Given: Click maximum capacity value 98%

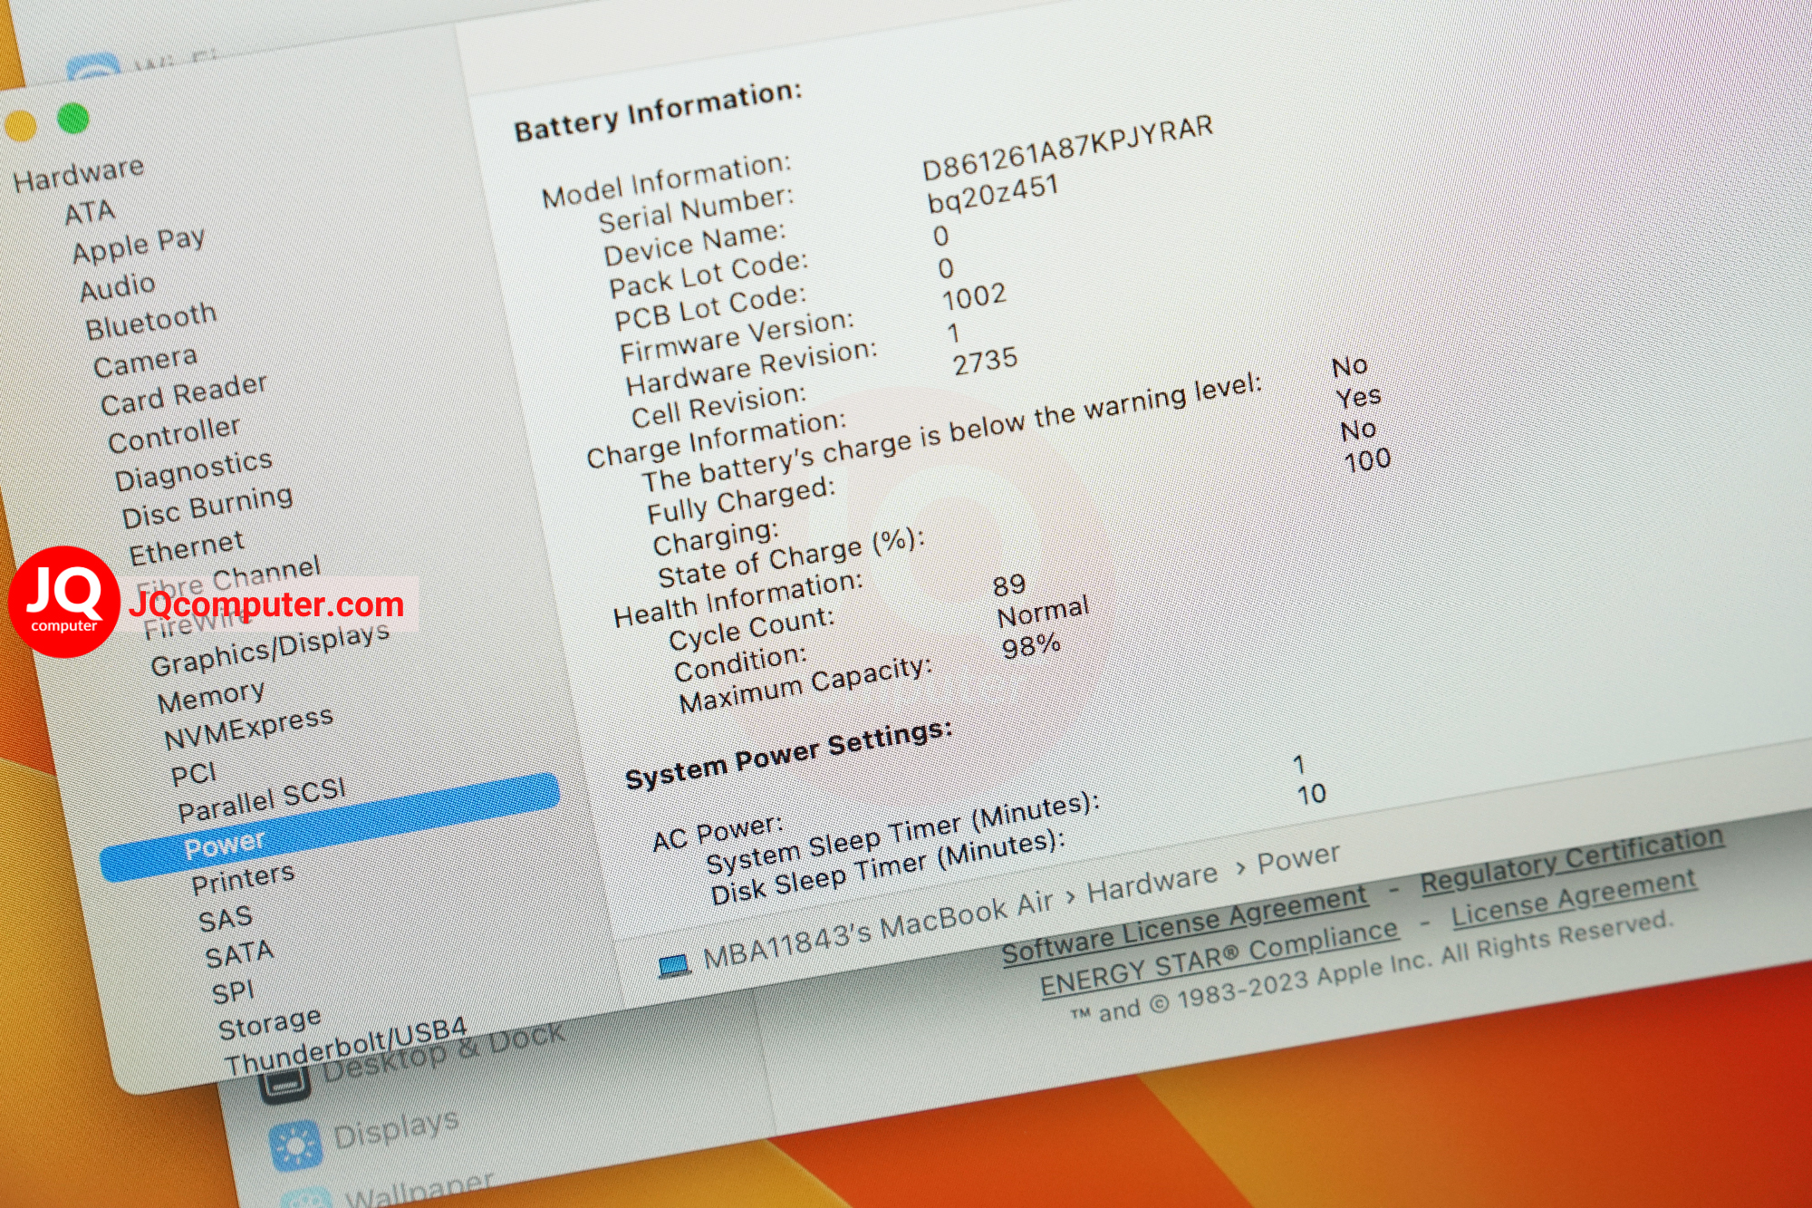Looking at the screenshot, I should coord(1031,646).
